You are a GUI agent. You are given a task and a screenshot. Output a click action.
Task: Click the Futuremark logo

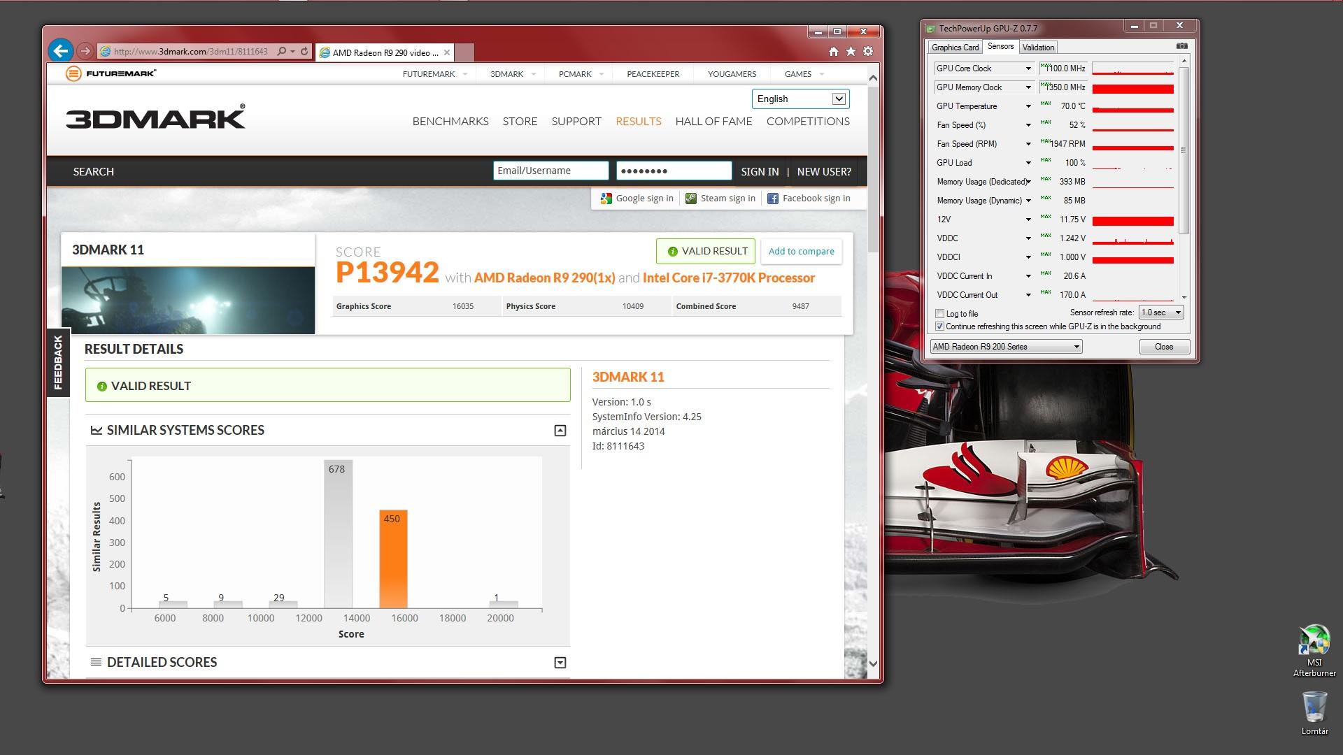111,73
